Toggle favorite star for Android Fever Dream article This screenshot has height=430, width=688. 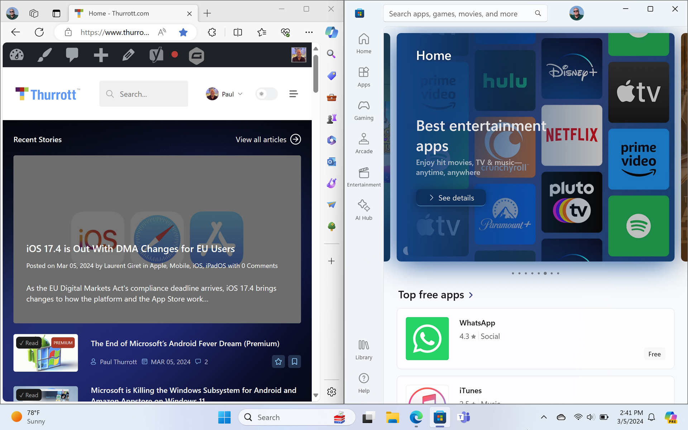click(x=278, y=362)
